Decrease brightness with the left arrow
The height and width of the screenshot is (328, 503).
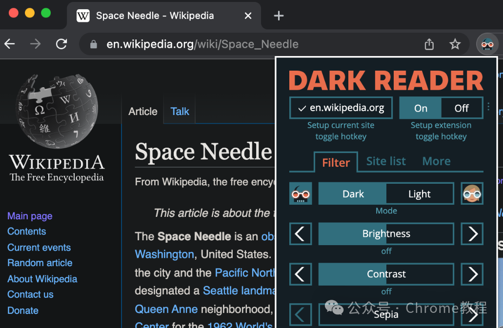(301, 234)
